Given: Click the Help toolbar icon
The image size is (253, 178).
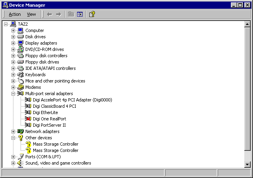Looking at the screenshot, I should pyautogui.click(x=92, y=14).
